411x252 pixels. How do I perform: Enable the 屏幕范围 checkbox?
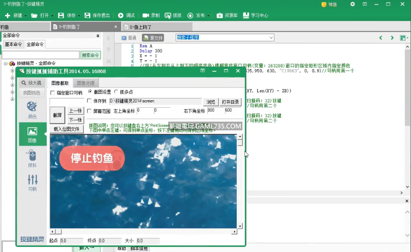pos(89,111)
